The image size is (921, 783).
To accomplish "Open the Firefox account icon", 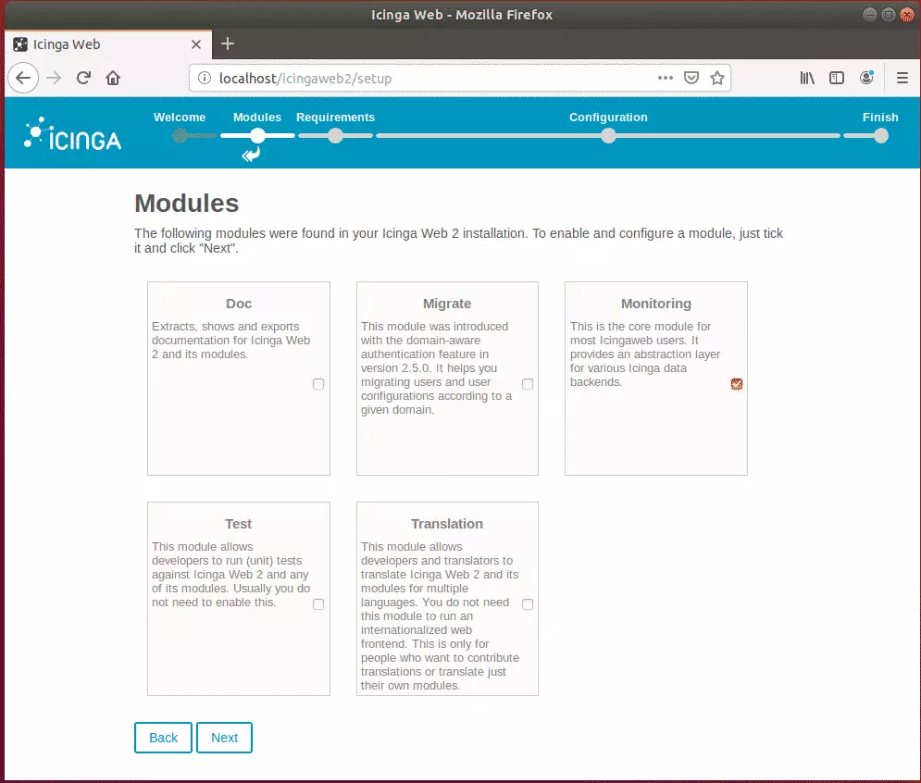I will coord(866,78).
